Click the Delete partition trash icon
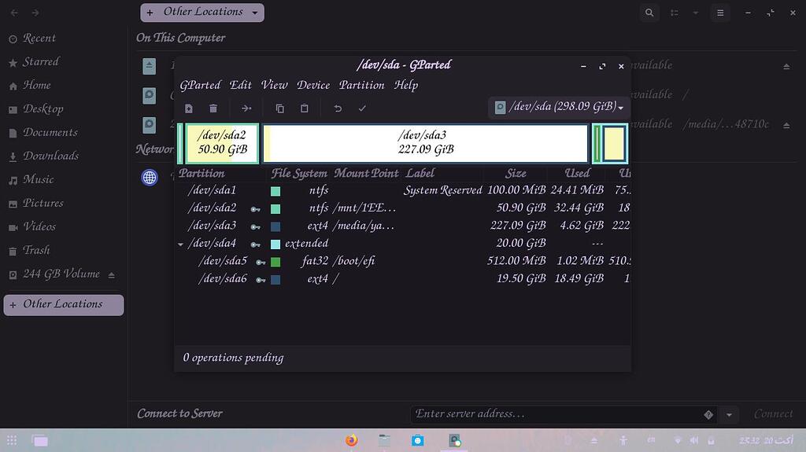Viewport: 806px width, 452px height. [x=213, y=108]
